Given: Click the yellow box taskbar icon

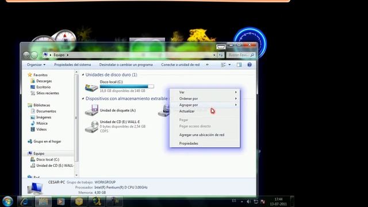Looking at the screenshot, I should pyautogui.click(x=79, y=201).
